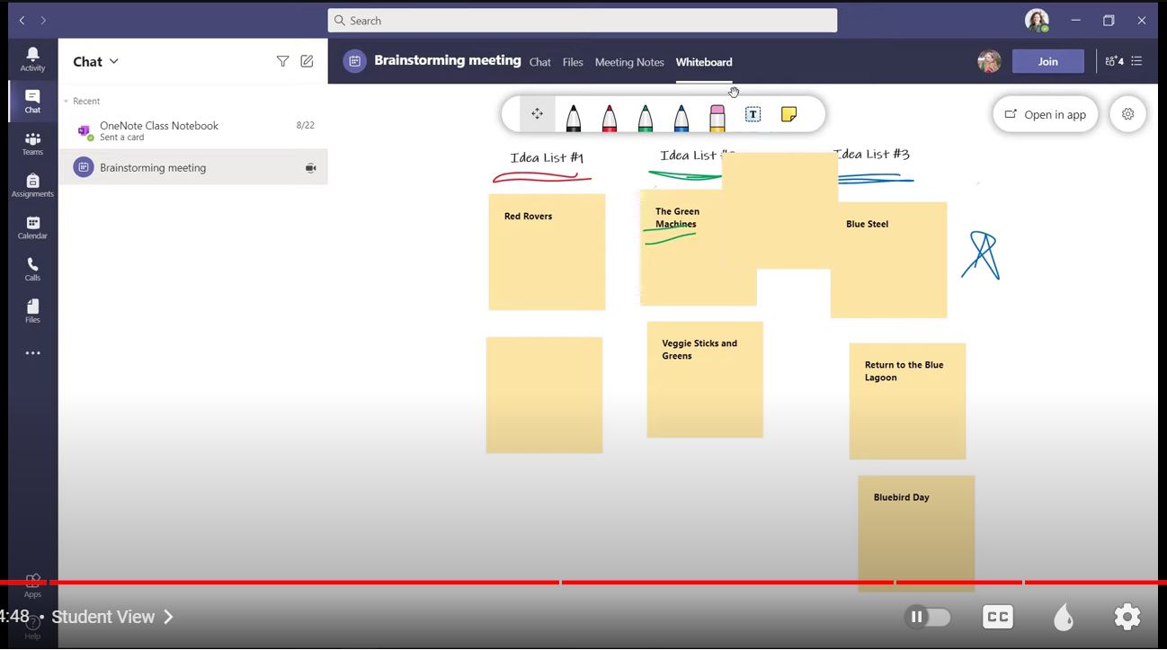Viewport: 1167px width, 650px height.
Task: Open the text tool on the whiteboard
Action: pos(753,114)
